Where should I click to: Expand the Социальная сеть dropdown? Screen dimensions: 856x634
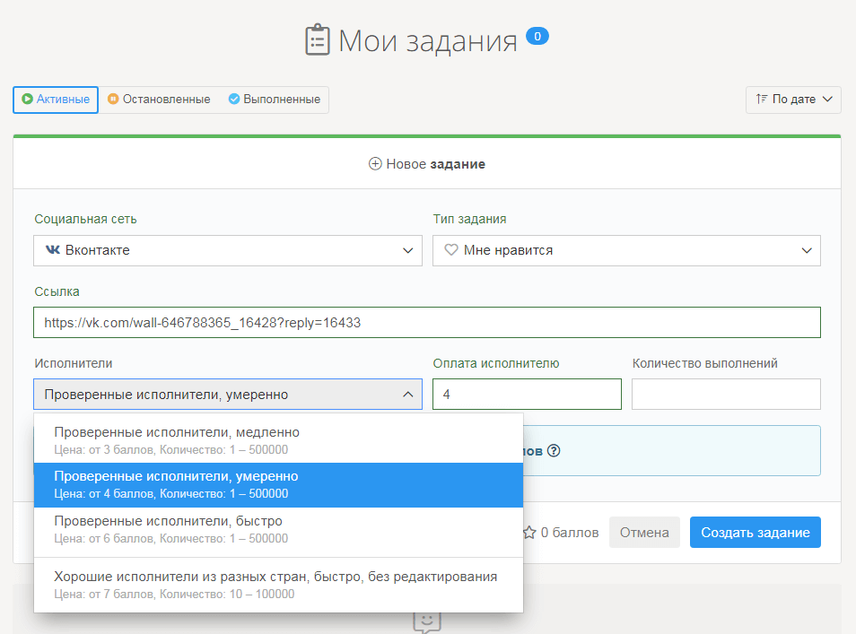(228, 250)
